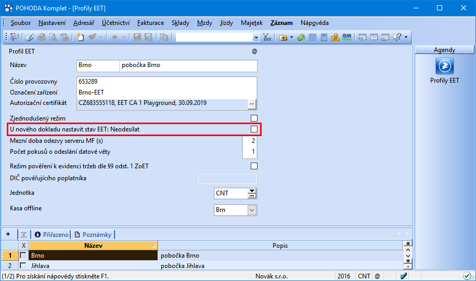Select the Jihlava row checkbox in table
The width and height of the screenshot is (476, 281).
pyautogui.click(x=23, y=266)
